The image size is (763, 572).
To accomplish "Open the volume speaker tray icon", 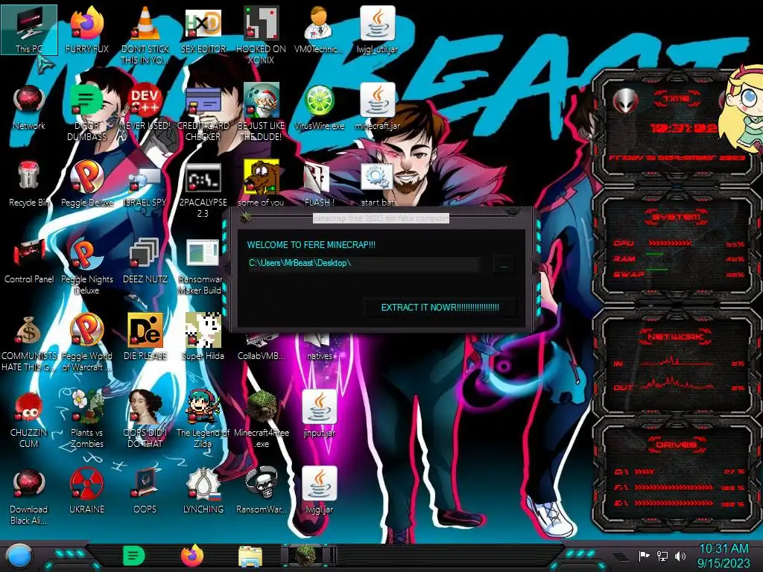I will click(x=680, y=556).
